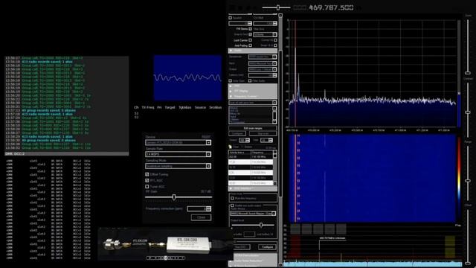Viewport: 476px width, 268px height.
Task: Open the Sample Rate dropdown showing 2.4 MSPS
Action: tap(178, 154)
